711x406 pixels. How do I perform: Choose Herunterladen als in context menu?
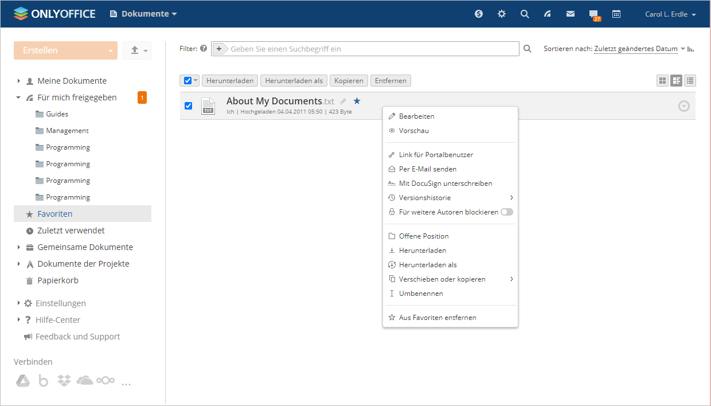pyautogui.click(x=450, y=265)
